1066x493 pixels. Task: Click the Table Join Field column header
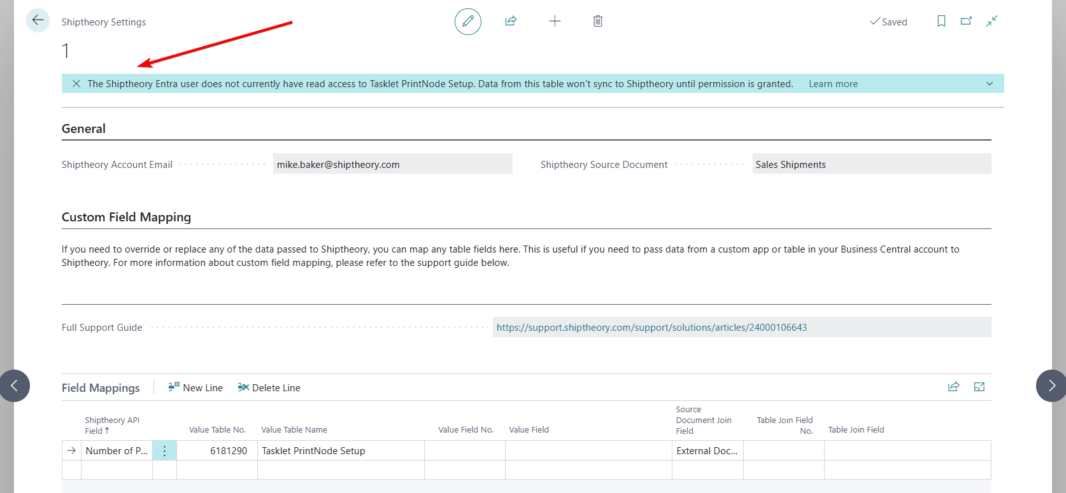pyautogui.click(x=856, y=430)
